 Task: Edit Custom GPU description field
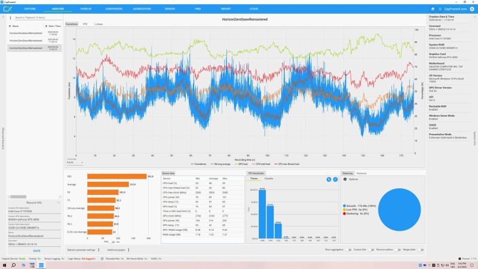click(x=34, y=219)
